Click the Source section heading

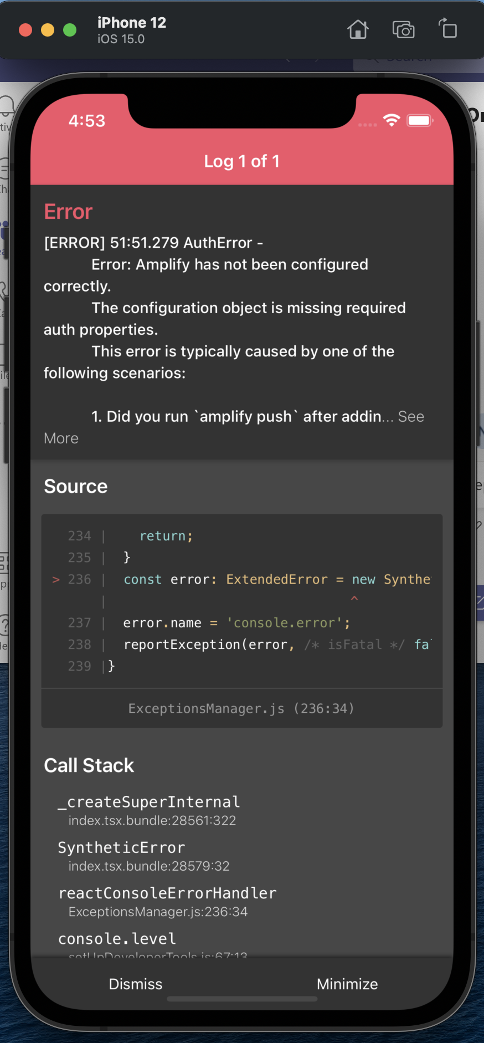click(x=75, y=486)
